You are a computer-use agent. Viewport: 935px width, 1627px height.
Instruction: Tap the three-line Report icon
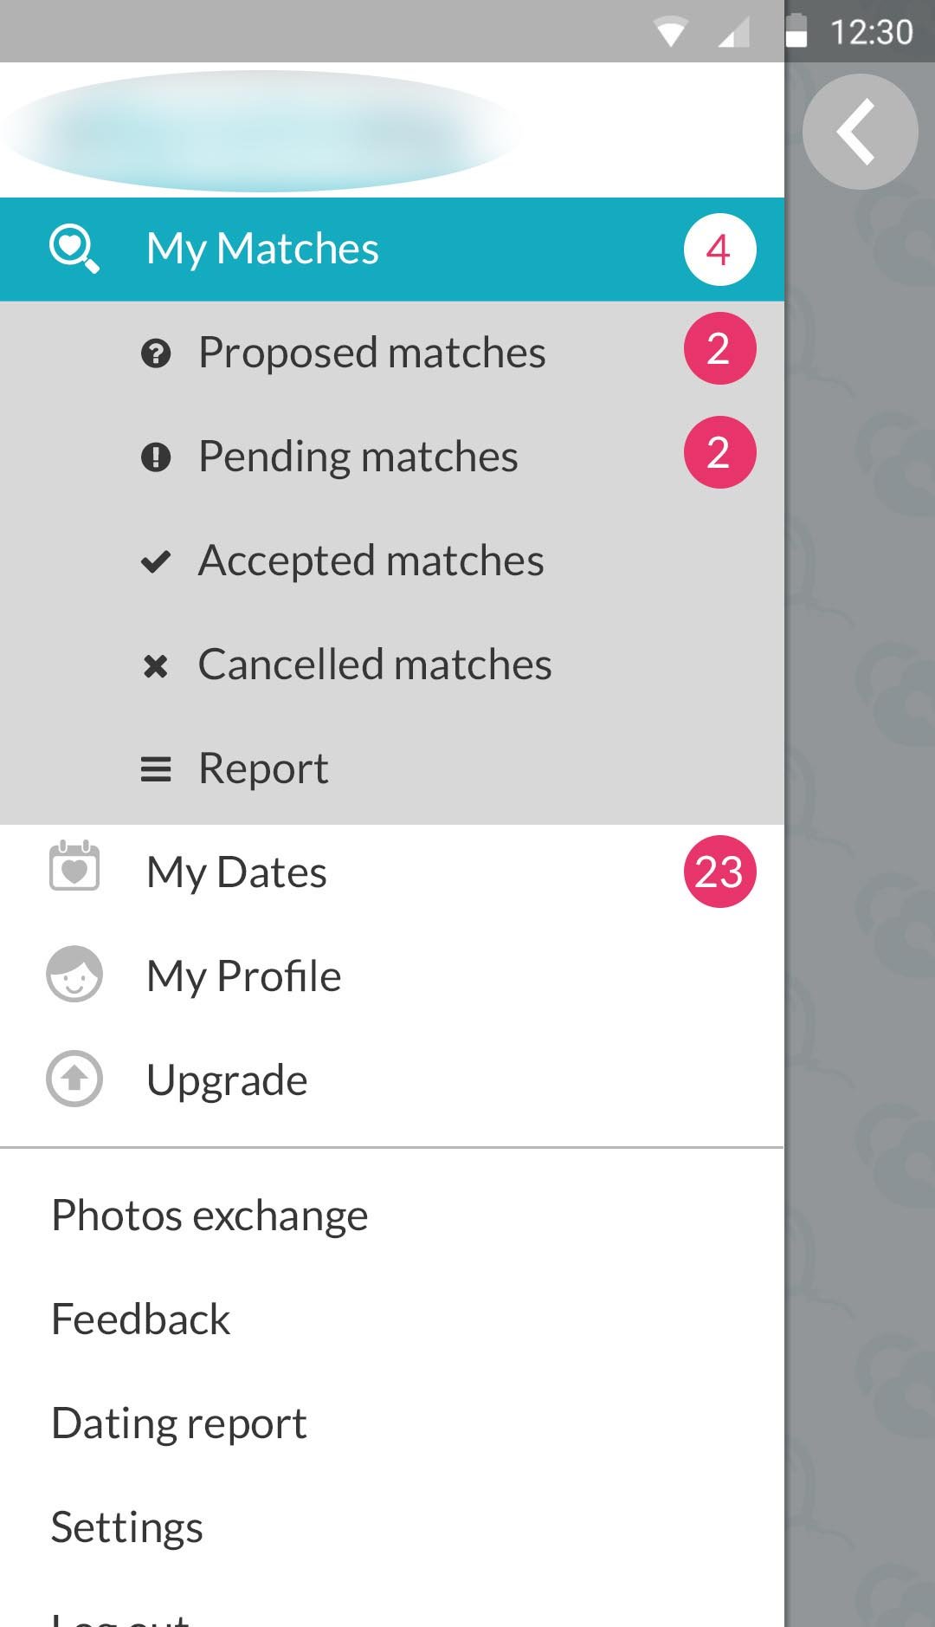[x=156, y=769]
